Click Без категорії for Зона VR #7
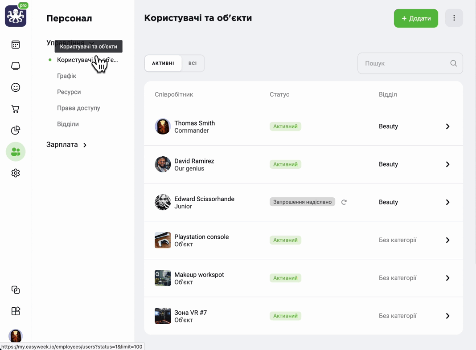The width and height of the screenshot is (476, 350). tap(398, 316)
